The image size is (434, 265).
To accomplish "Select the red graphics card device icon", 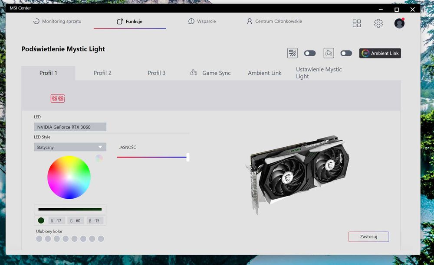I will 58,98.
